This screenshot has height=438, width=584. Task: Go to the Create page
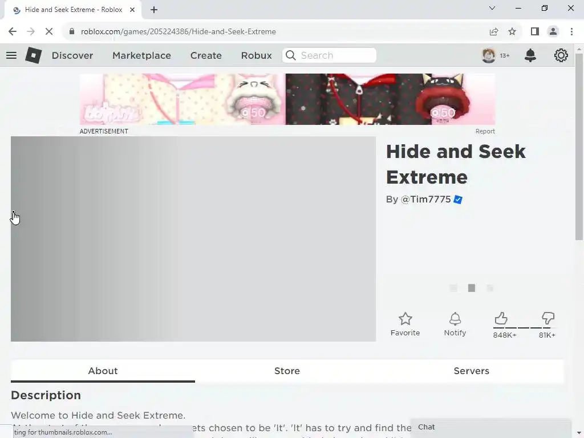pos(206,55)
